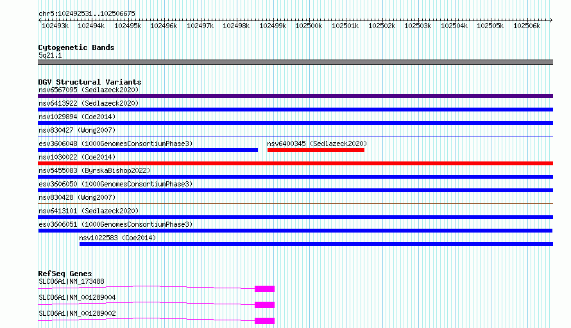Select the blue esv3606051 variant bar

click(x=295, y=231)
